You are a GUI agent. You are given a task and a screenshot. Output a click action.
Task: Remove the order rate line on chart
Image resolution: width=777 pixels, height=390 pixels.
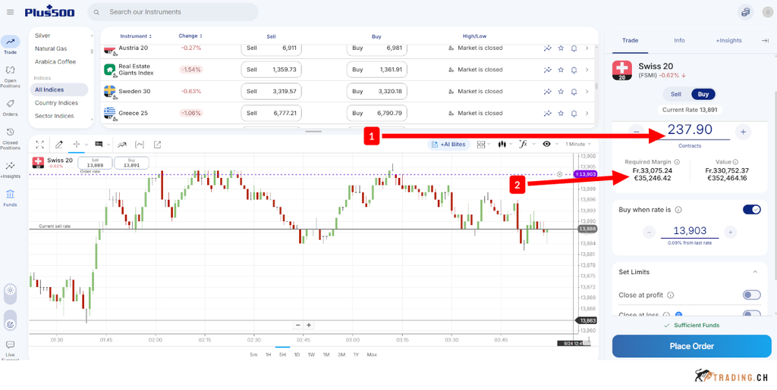click(x=559, y=174)
